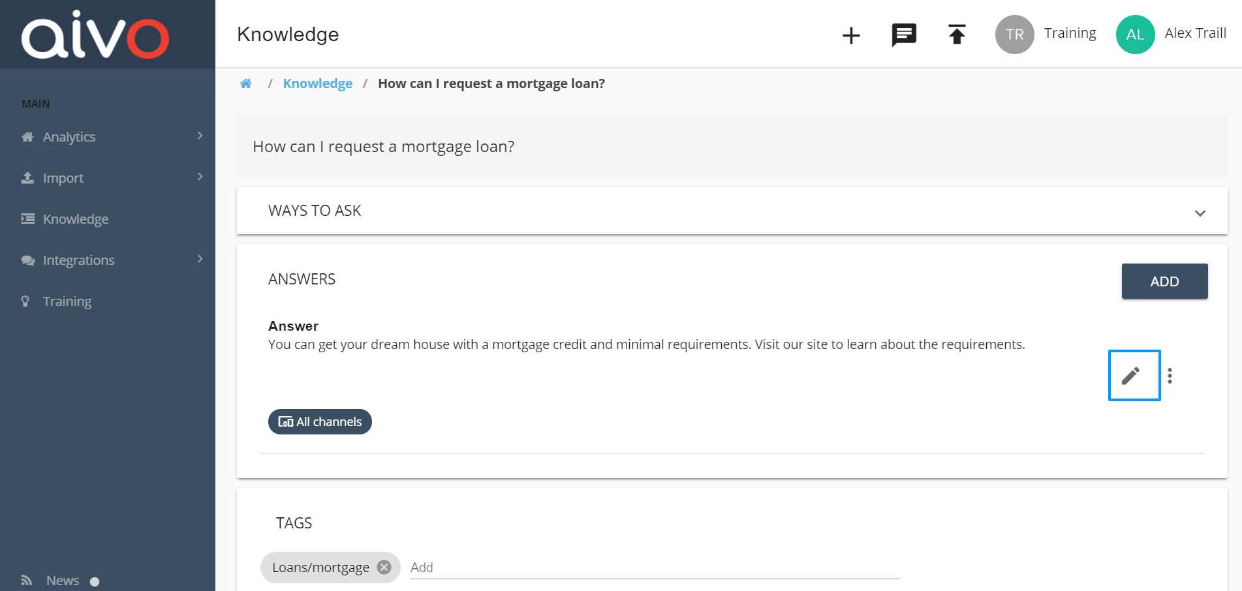Image resolution: width=1242 pixels, height=591 pixels.
Task: Expand the Ways to Ask section
Action: [732, 211]
